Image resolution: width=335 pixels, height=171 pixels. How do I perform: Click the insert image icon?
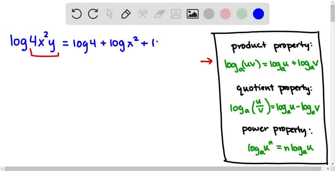(193, 14)
